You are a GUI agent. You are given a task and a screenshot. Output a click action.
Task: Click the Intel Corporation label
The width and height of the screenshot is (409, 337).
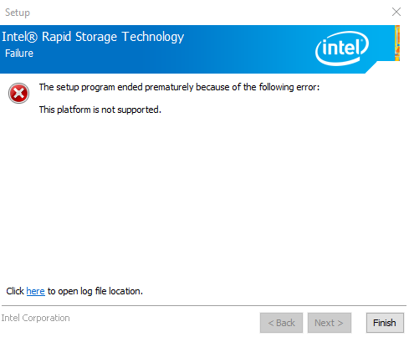click(35, 318)
